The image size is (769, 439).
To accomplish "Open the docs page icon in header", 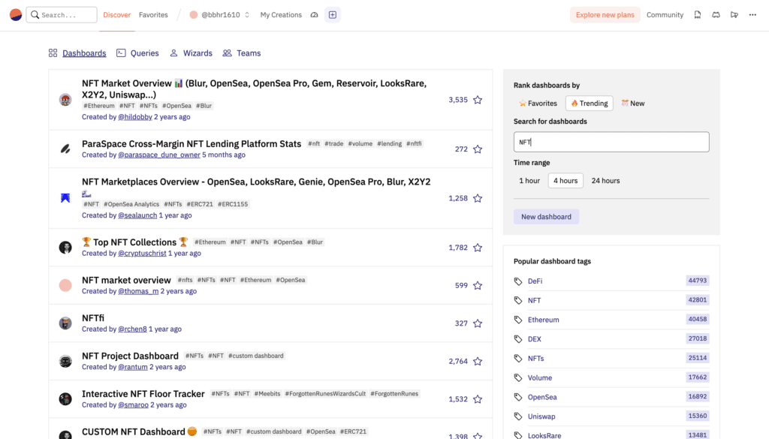I will click(698, 15).
